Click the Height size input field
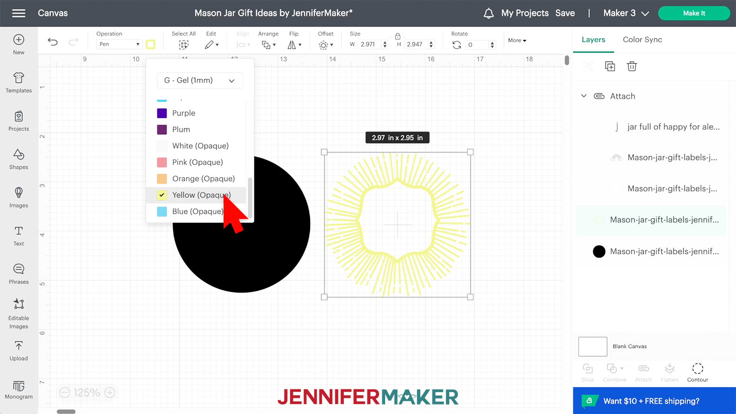Screen dimensions: 736x414 pyautogui.click(x=415, y=44)
